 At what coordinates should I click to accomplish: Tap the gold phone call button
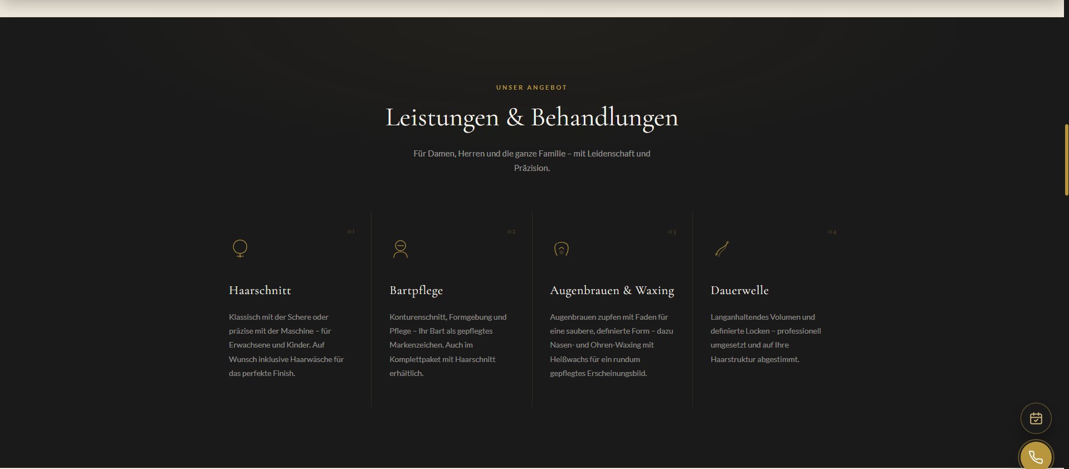(1036, 457)
